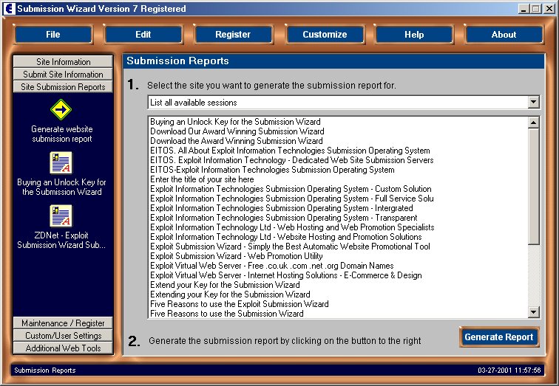Click the date and time in status bar
Viewport: 559px width, 386px height.
[509, 371]
